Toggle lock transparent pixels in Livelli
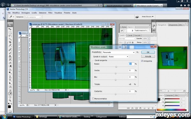The image size is (191, 119). coord(125,43)
